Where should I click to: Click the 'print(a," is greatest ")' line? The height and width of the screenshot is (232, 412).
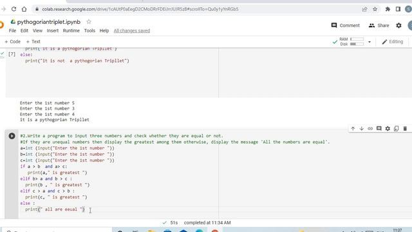[57, 173]
